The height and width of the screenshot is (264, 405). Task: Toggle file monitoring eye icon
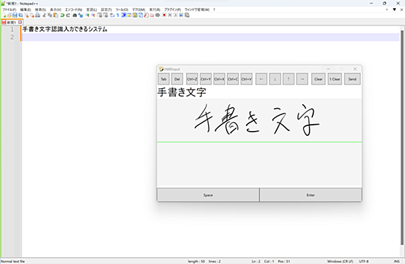click(x=158, y=15)
